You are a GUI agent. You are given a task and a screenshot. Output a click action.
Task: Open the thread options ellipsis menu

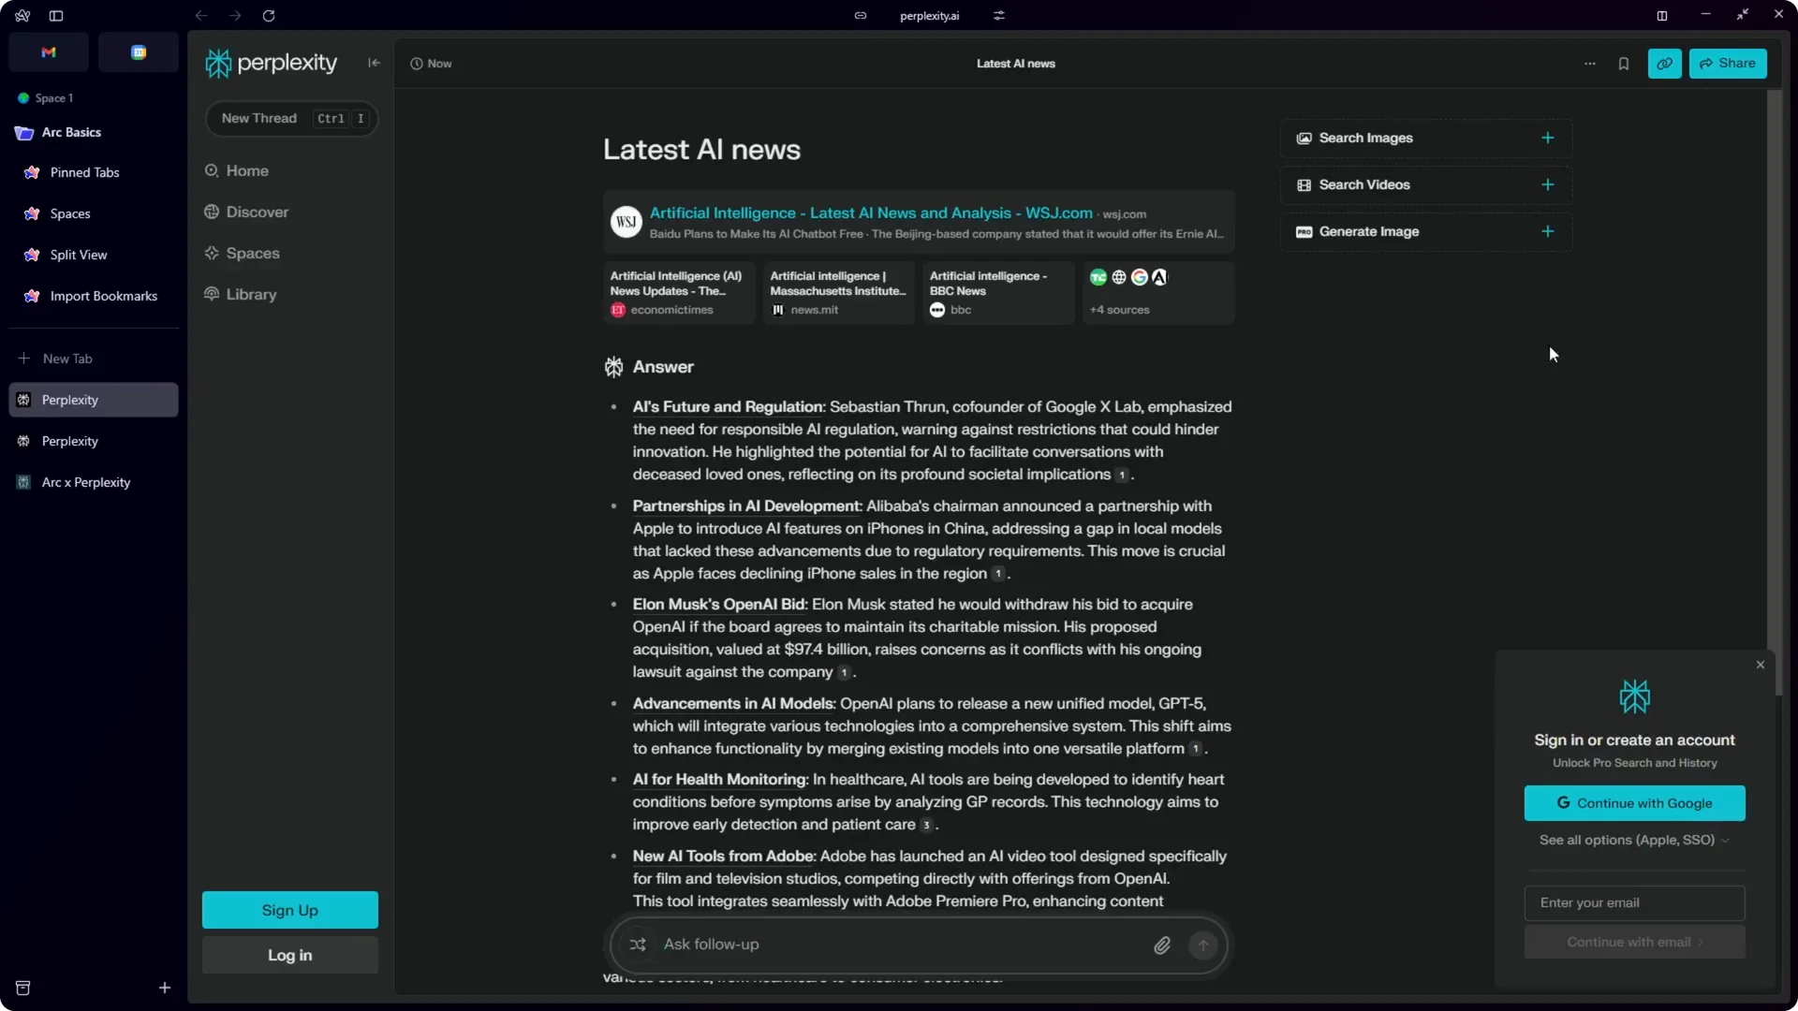pos(1590,63)
